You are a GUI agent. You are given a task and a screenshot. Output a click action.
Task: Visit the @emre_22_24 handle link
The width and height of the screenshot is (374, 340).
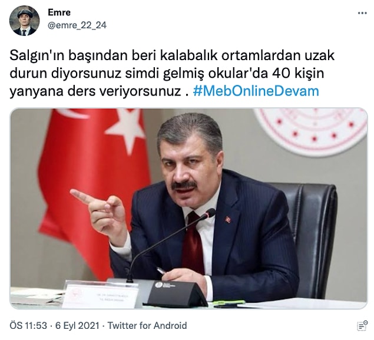77,25
